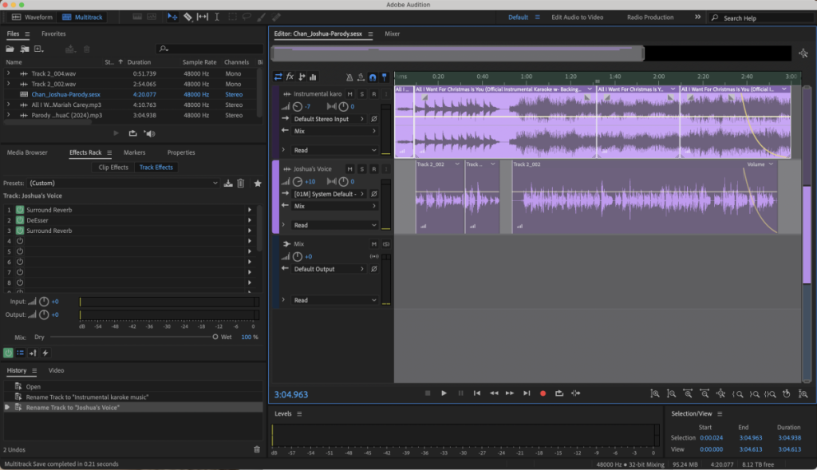Open Presets (Custom) dropdown
Screen dimensions: 817x470
tap(124, 184)
